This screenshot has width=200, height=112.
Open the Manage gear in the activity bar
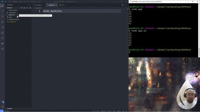(x=2, y=107)
